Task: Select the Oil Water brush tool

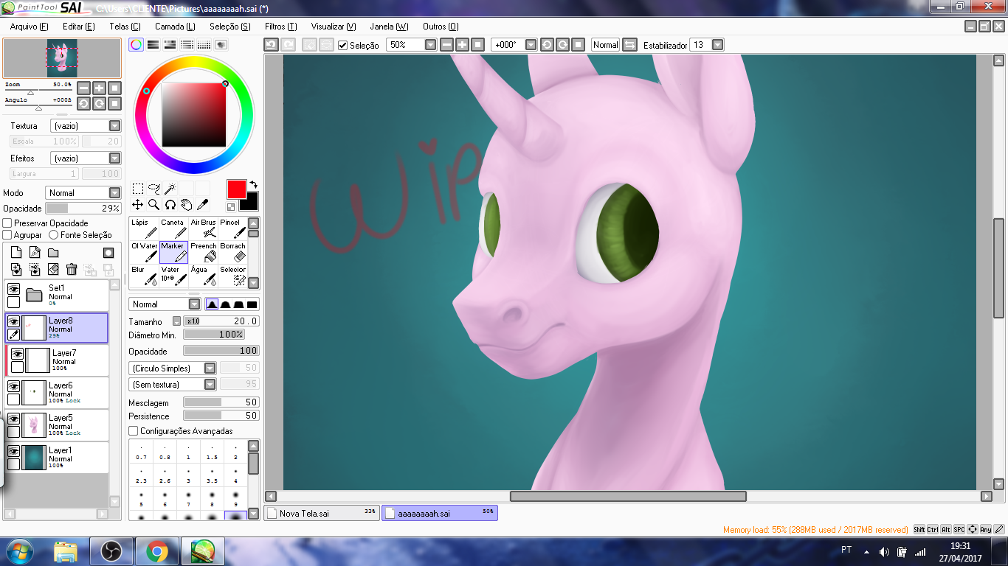Action: (144, 252)
